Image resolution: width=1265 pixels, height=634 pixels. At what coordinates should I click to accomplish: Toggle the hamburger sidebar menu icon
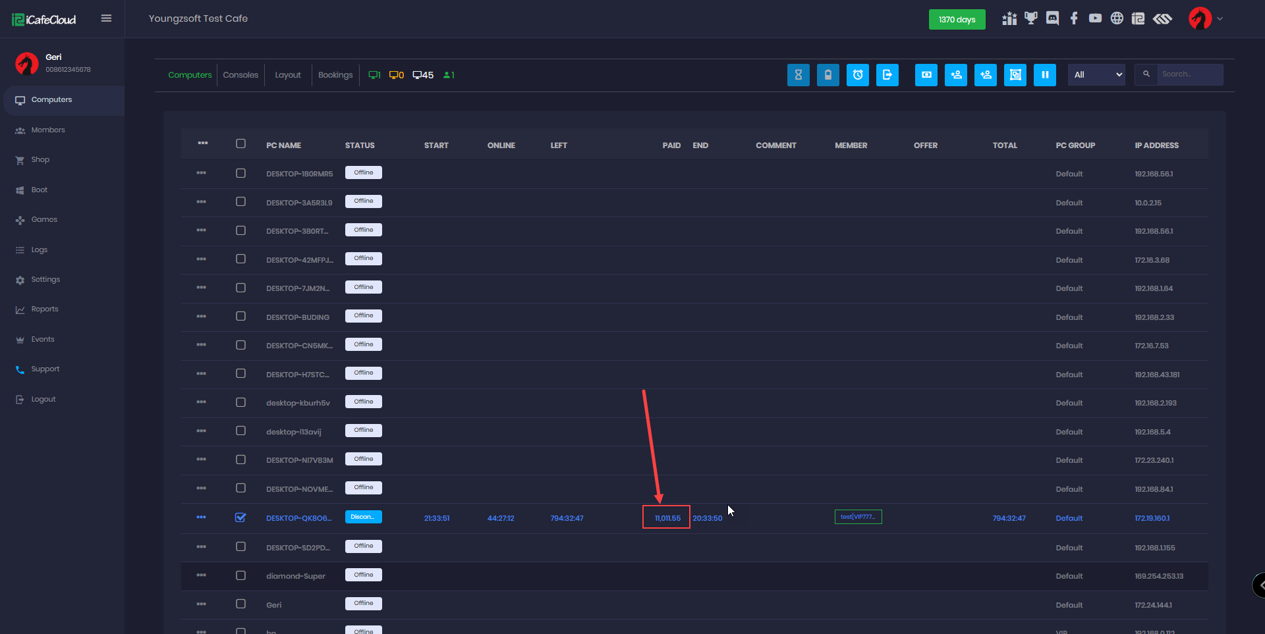pyautogui.click(x=106, y=18)
